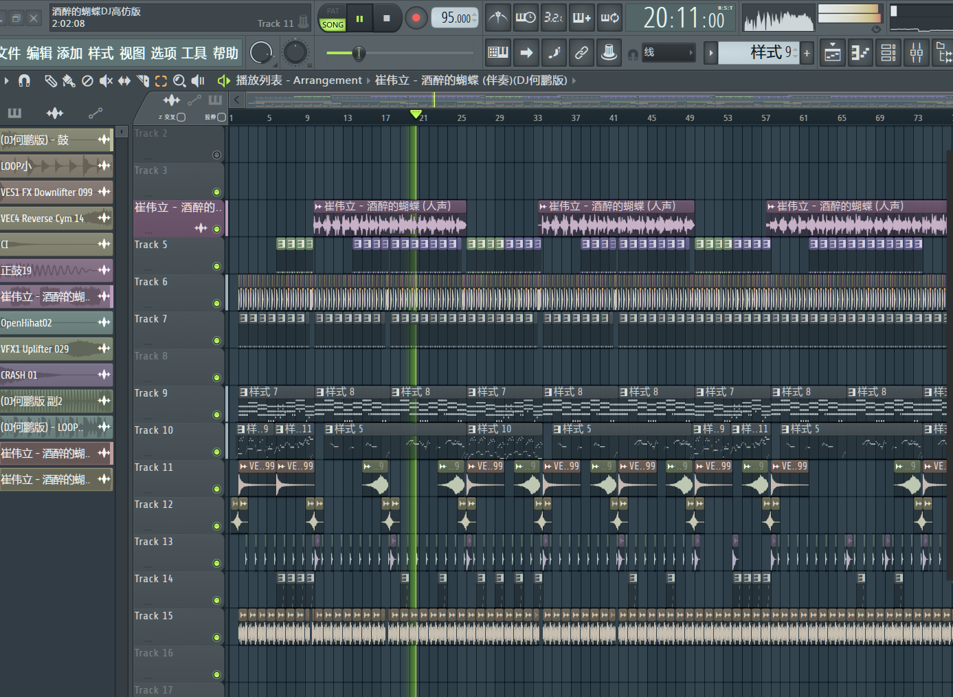Click the main pitch slider handle
953x697 pixels.
359,53
